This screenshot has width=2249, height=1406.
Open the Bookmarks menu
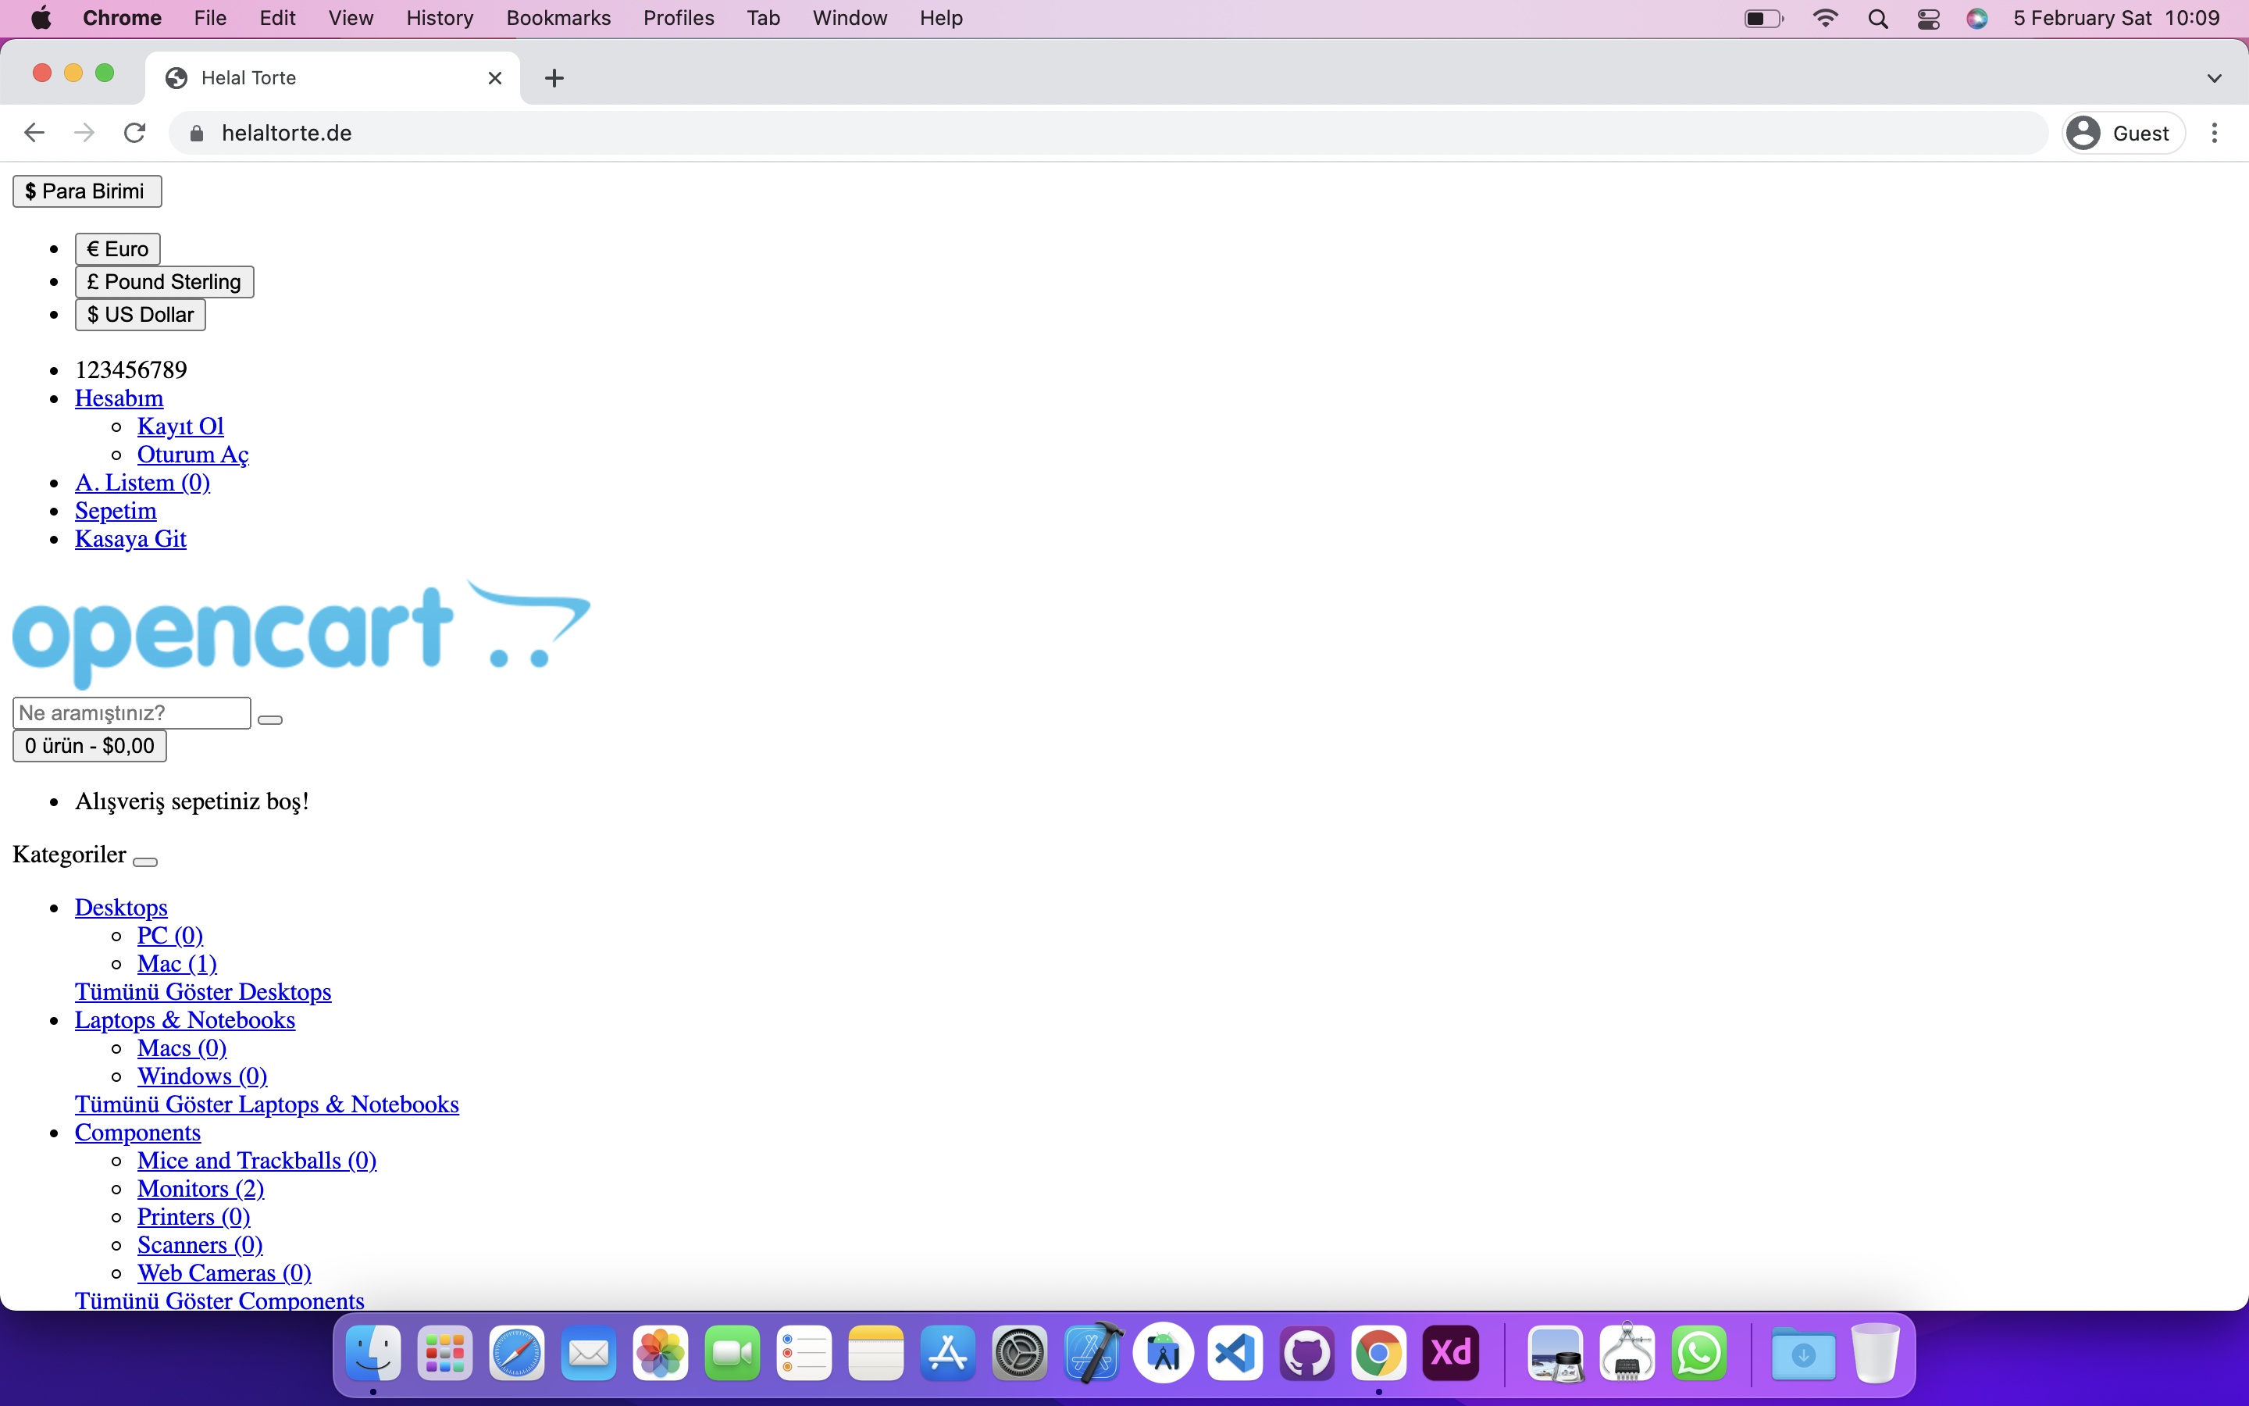(558, 19)
